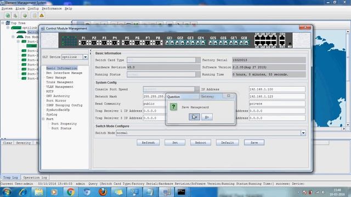This screenshot has height=197, width=351.
Task: Open the OLT Device optilink dropdown
Action: 86,57
